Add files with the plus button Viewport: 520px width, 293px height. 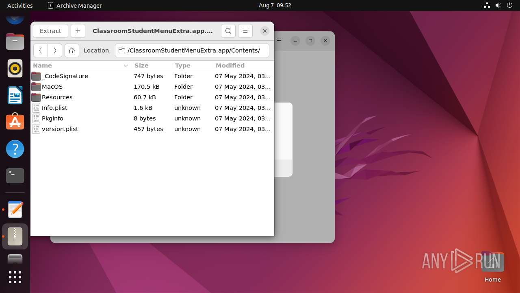(78, 31)
